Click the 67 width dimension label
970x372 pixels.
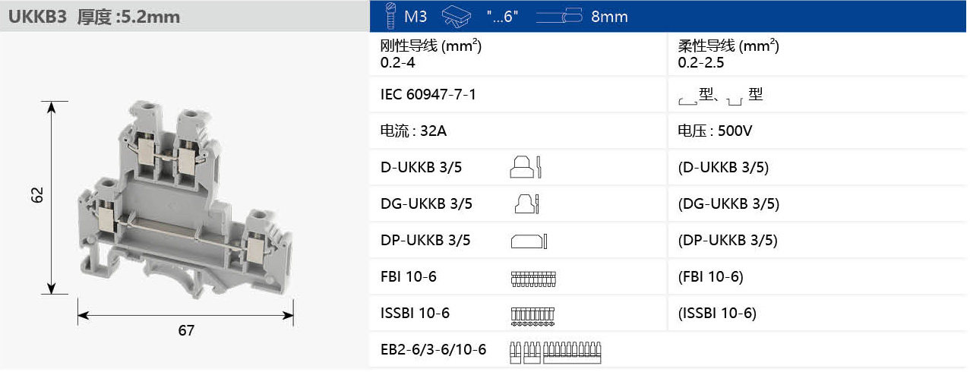click(186, 330)
